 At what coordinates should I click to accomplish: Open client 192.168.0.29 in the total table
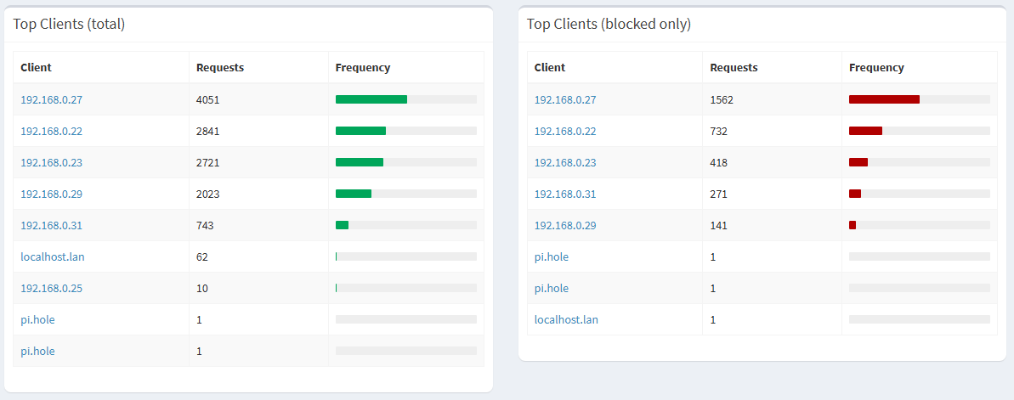pyautogui.click(x=51, y=194)
